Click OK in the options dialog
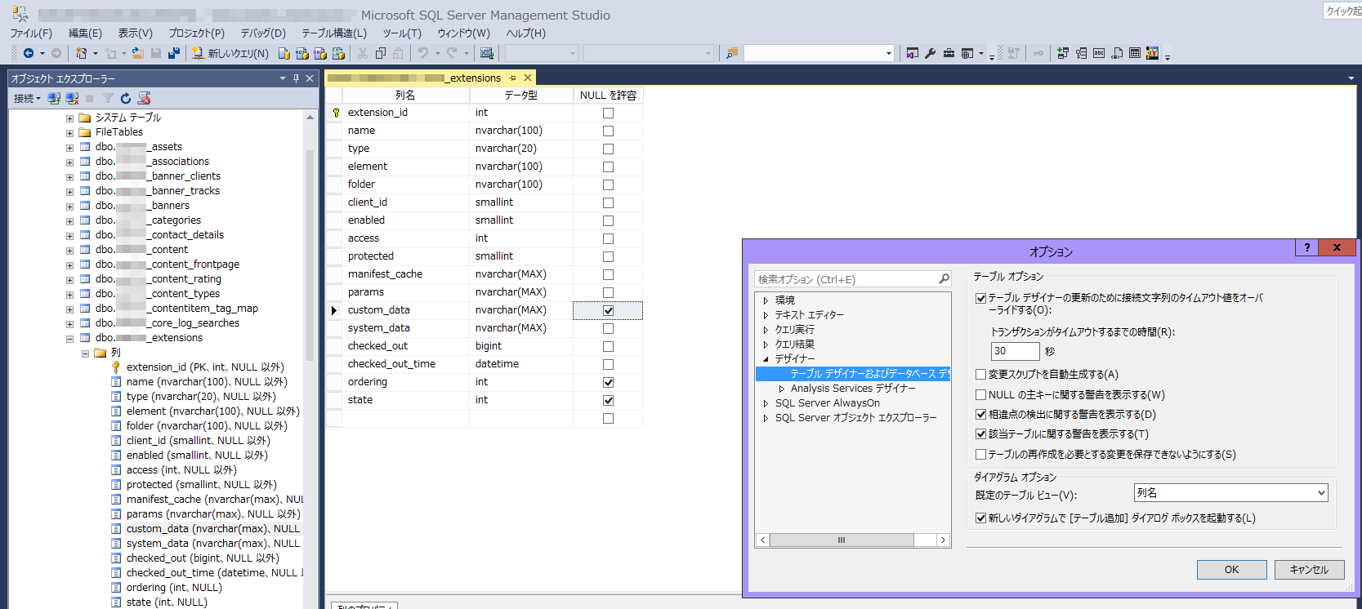This screenshot has height=609, width=1362. (x=1231, y=570)
